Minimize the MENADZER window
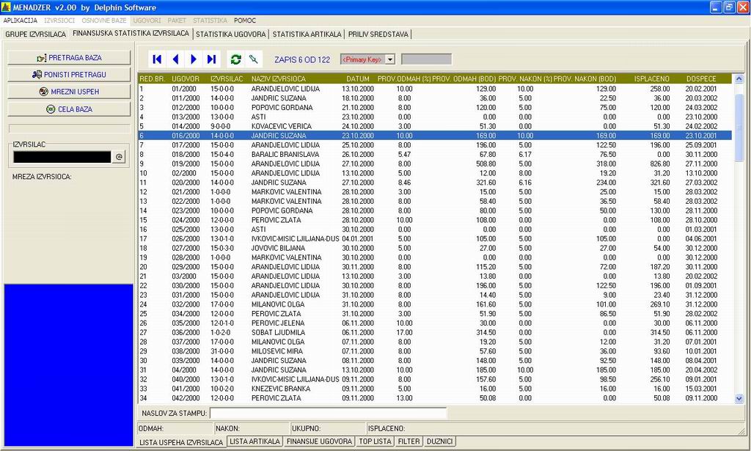Screen dimensions: 751x451 coord(716,7)
